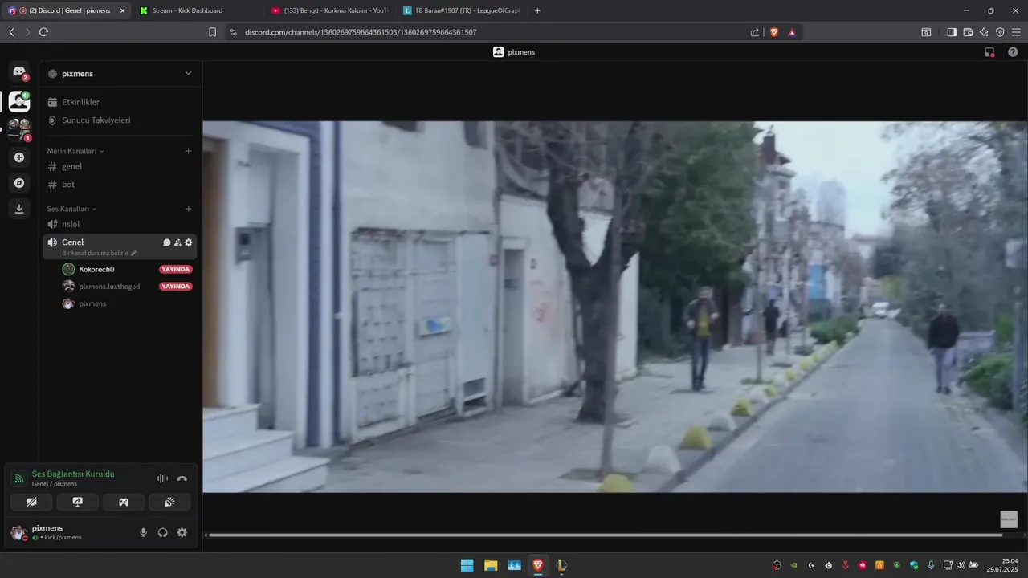The height and width of the screenshot is (578, 1028).
Task: Select user Kokorech0 in voice channel
Action: [x=96, y=269]
